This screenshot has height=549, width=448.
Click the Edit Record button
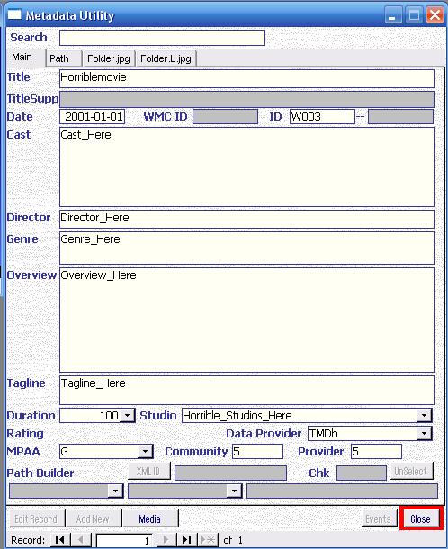click(36, 518)
